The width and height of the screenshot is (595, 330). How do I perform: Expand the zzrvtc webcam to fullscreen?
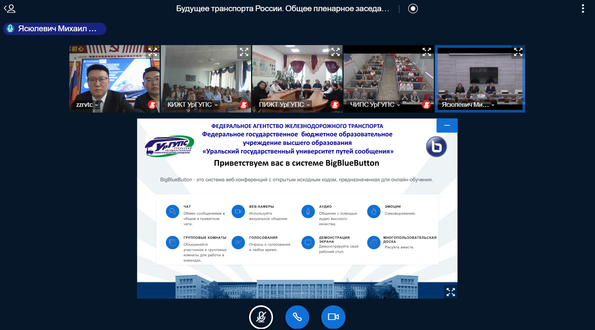153,52
